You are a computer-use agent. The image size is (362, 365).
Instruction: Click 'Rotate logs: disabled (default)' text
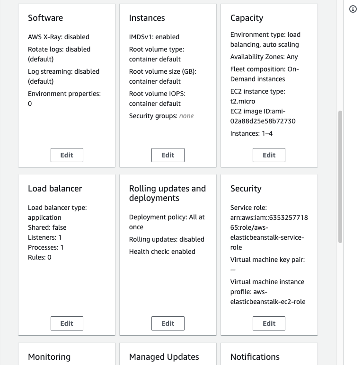tap(59, 54)
